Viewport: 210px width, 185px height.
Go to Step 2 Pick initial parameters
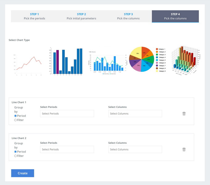point(81,16)
